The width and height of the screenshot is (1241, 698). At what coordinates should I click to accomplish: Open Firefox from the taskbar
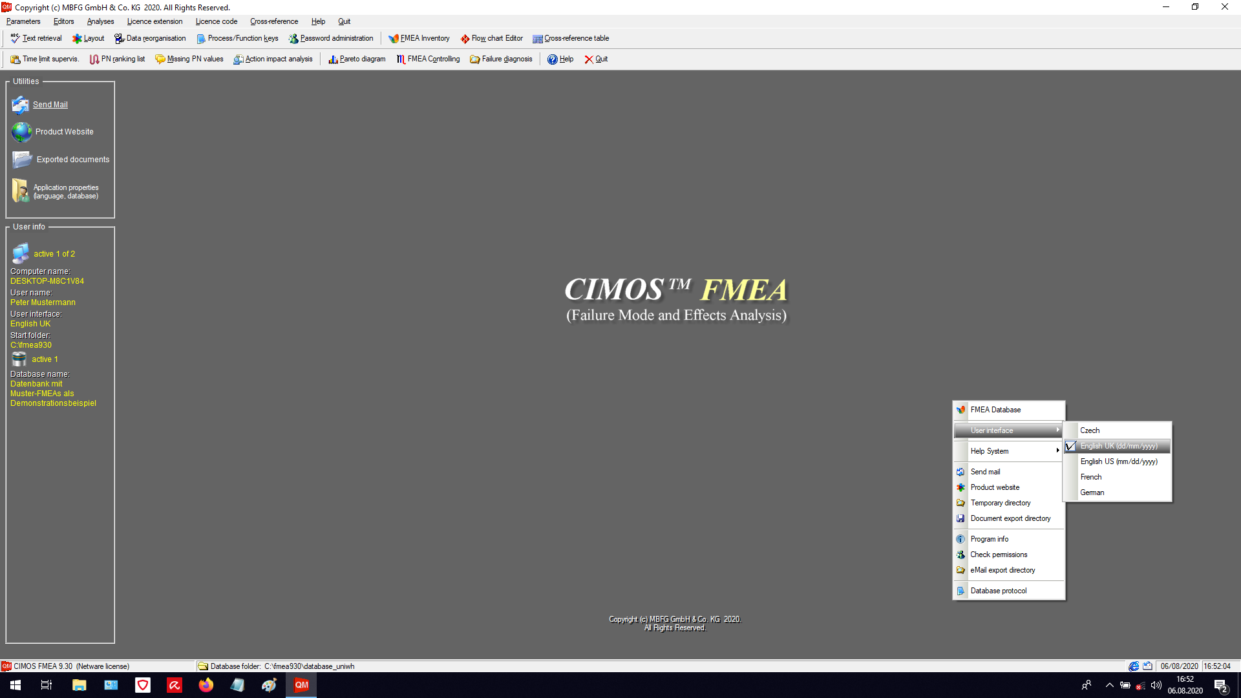coord(206,685)
